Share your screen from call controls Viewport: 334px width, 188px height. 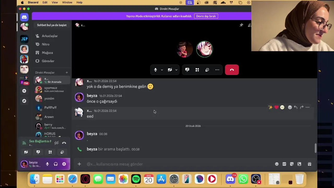187,70
